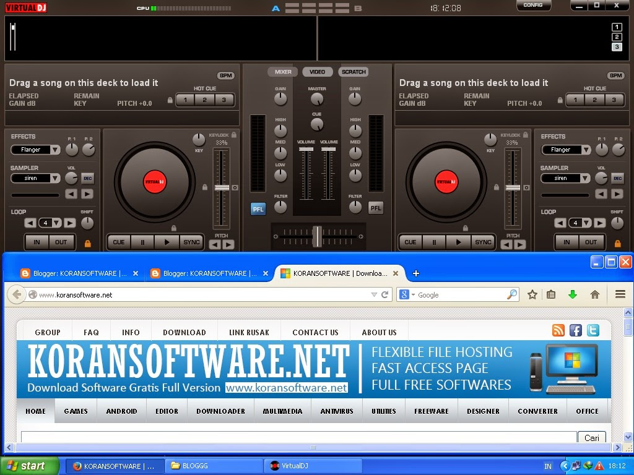Toggle right deck keylock padlock
The image size is (634, 475).
[x=525, y=135]
